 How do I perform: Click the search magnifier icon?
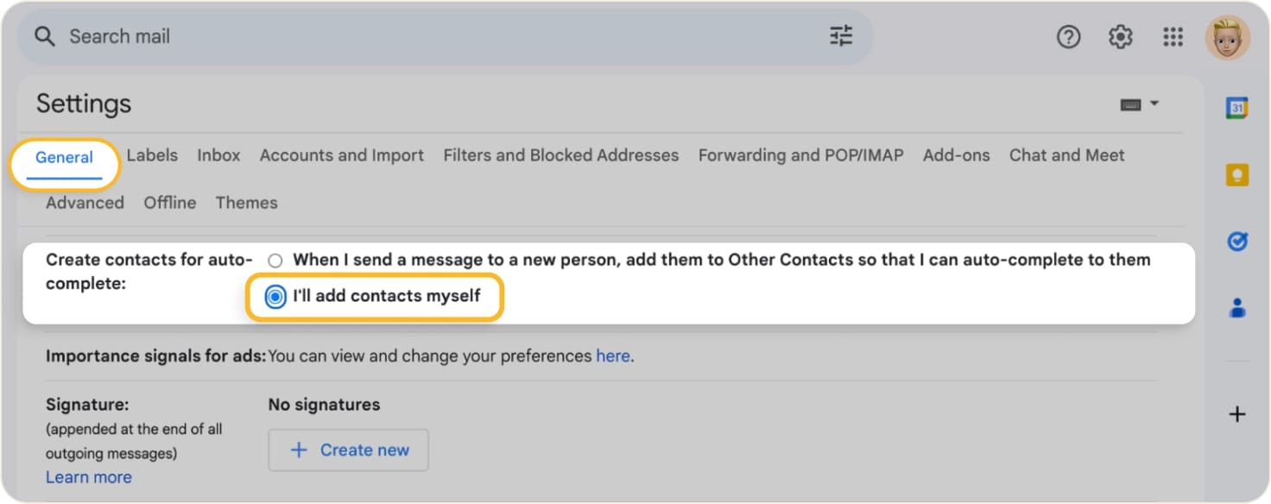44,36
